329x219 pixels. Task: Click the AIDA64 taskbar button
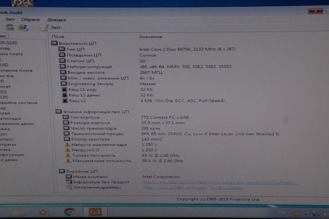pos(95,212)
